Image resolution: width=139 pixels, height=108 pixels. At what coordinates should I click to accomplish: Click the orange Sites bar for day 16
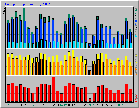(x=70, y=65)
